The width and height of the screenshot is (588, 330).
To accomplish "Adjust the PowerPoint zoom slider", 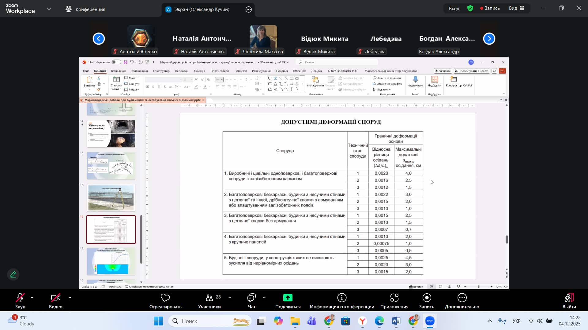I will pos(479,287).
